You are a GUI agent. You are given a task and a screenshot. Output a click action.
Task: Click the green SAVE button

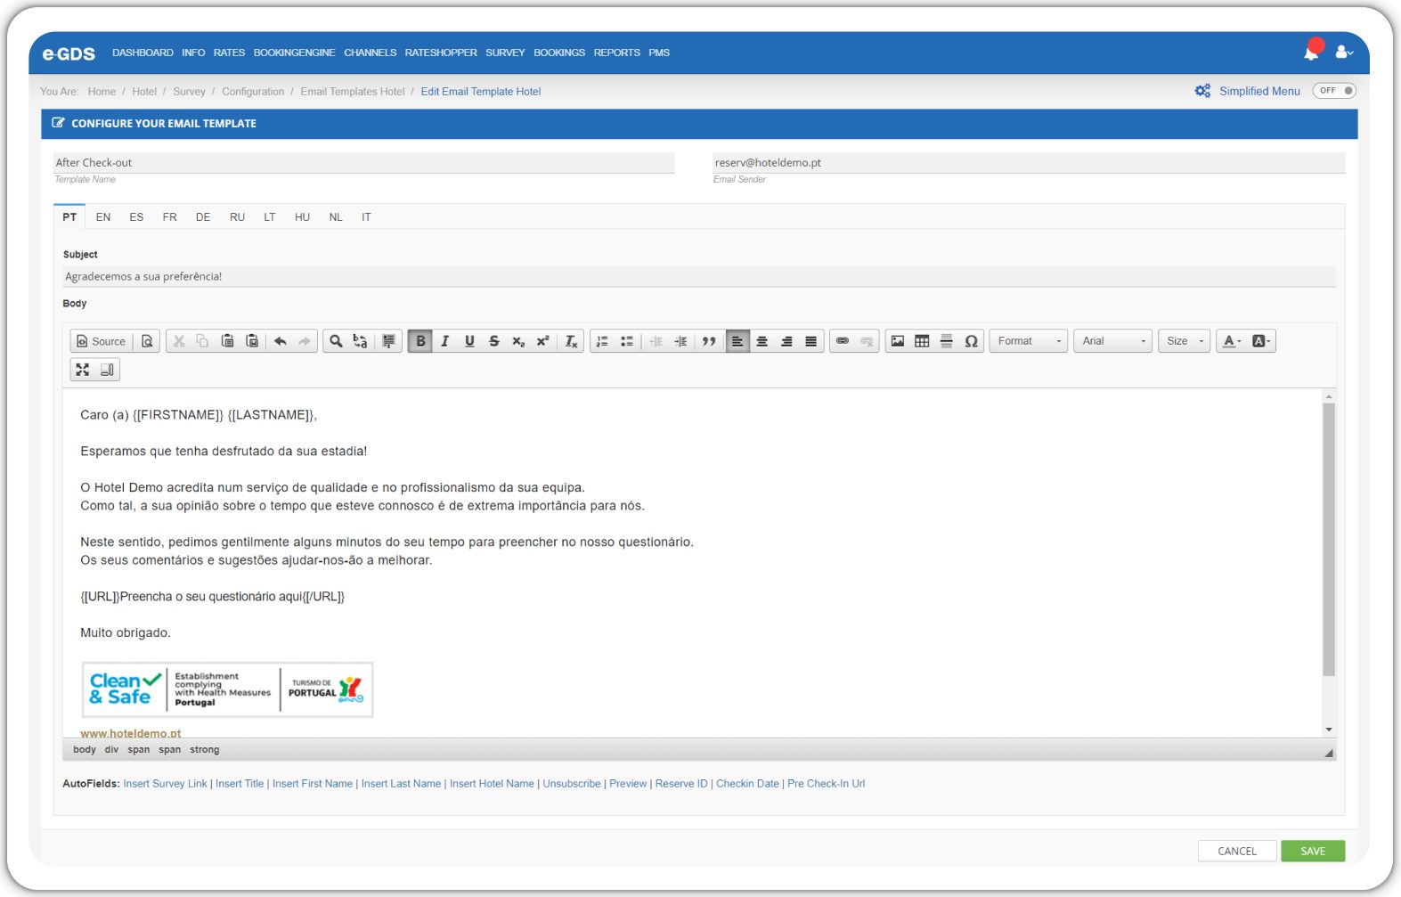[x=1313, y=851]
